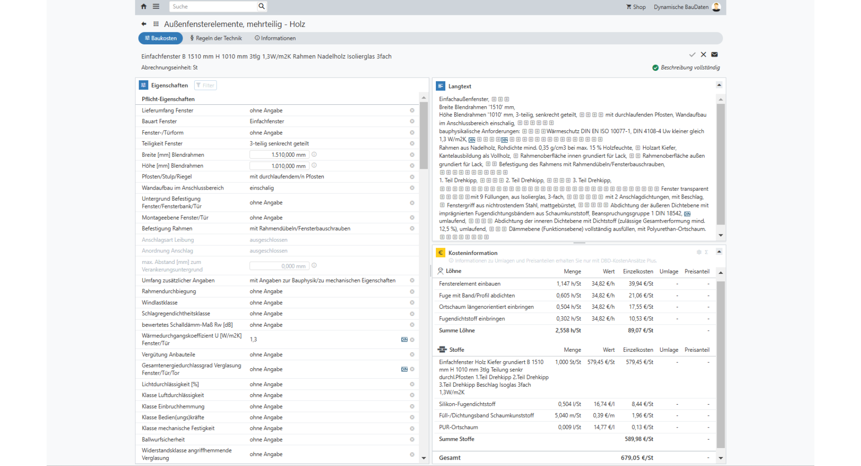Open the grid overview icon beside title
This screenshot has width=861, height=466.
[x=156, y=24]
